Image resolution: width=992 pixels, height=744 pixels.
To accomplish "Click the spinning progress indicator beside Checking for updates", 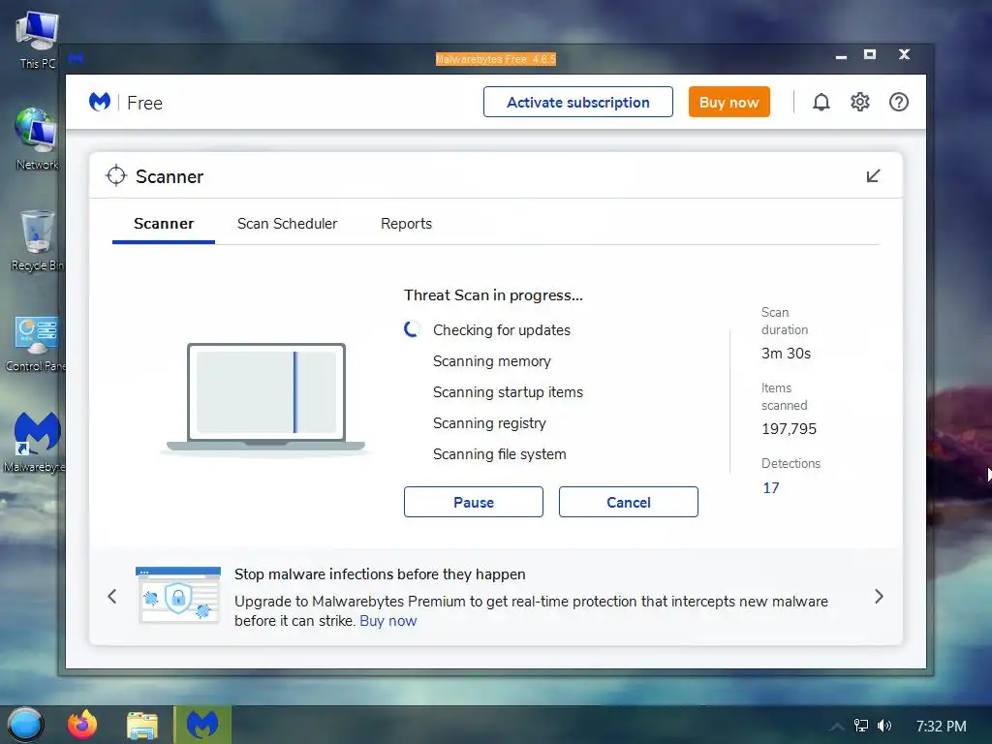I will tap(412, 329).
